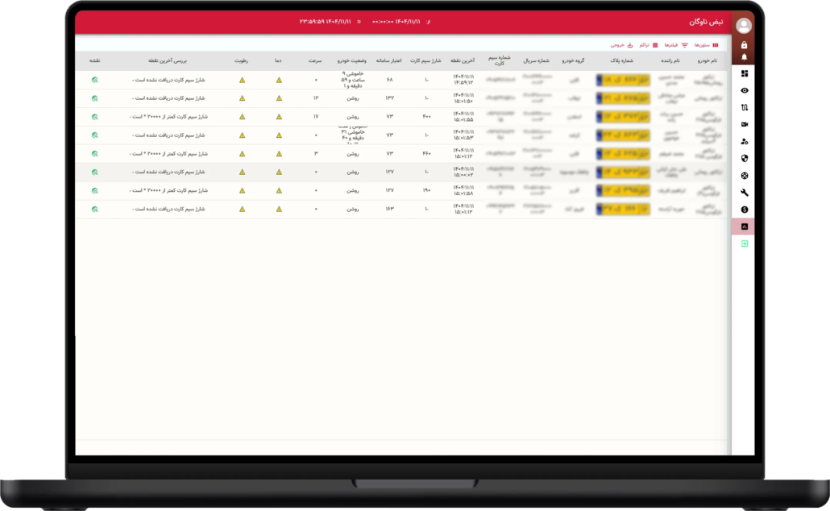Click the bell notifications icon
The height and width of the screenshot is (511, 830).
[744, 57]
